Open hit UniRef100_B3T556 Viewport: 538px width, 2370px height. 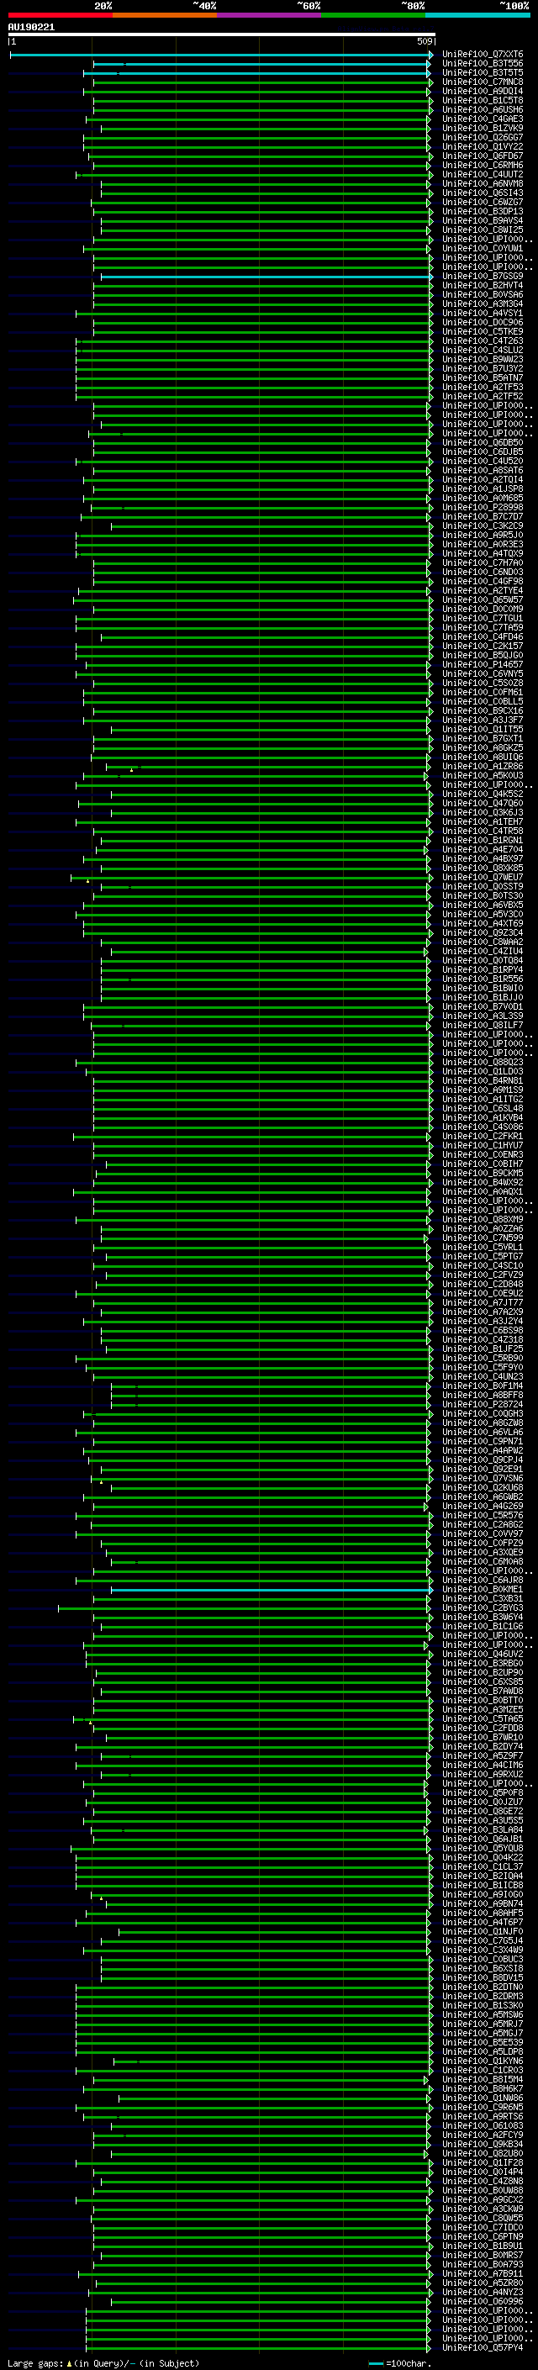(483, 65)
